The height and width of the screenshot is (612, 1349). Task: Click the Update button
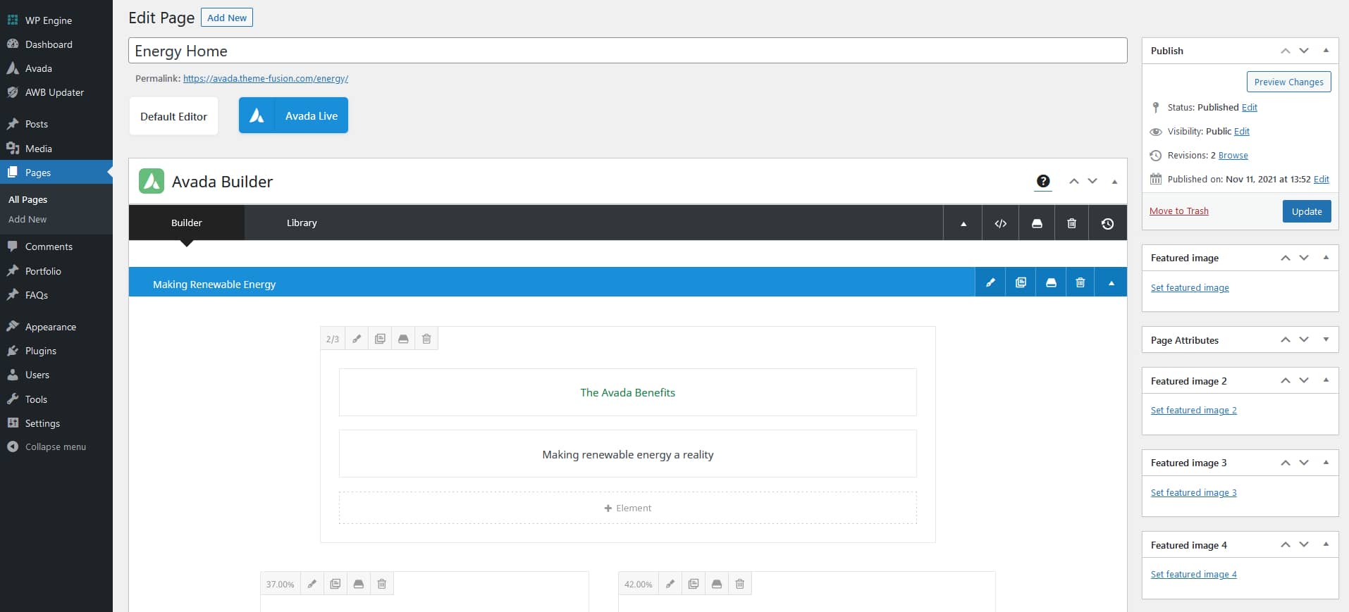[x=1307, y=211]
